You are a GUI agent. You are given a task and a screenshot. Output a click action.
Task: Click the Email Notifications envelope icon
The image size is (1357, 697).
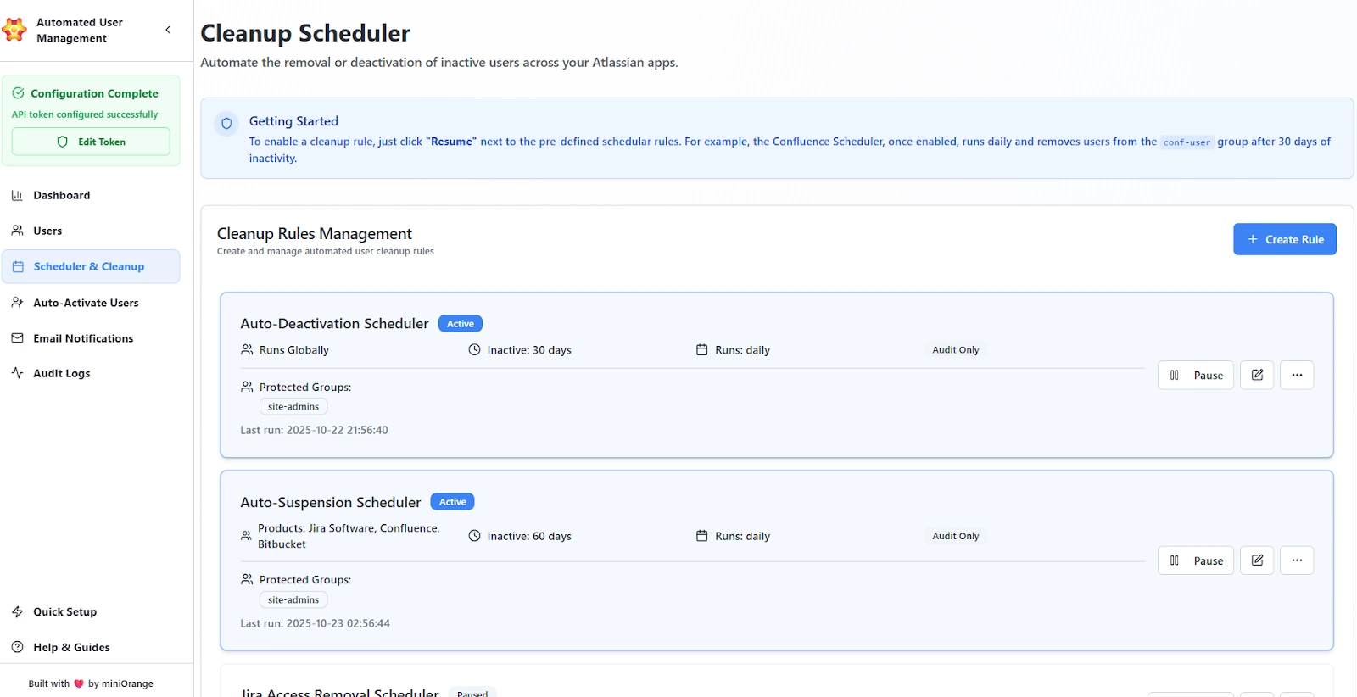click(17, 338)
